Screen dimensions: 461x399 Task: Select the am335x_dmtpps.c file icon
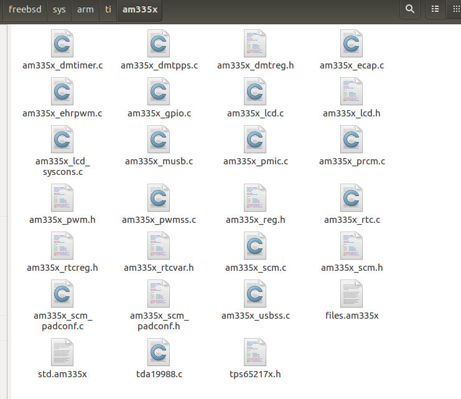159,43
